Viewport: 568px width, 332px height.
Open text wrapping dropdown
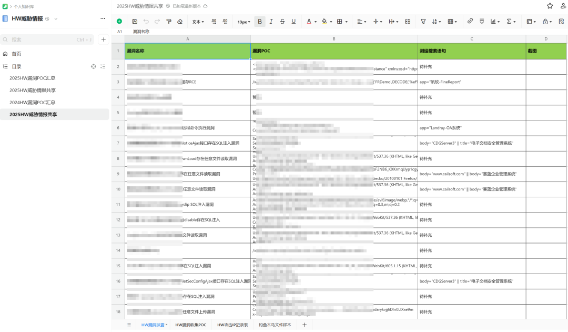[393, 22]
